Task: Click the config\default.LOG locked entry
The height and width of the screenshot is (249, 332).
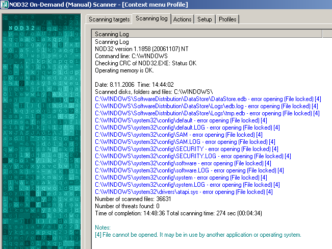Action: [x=187, y=128]
